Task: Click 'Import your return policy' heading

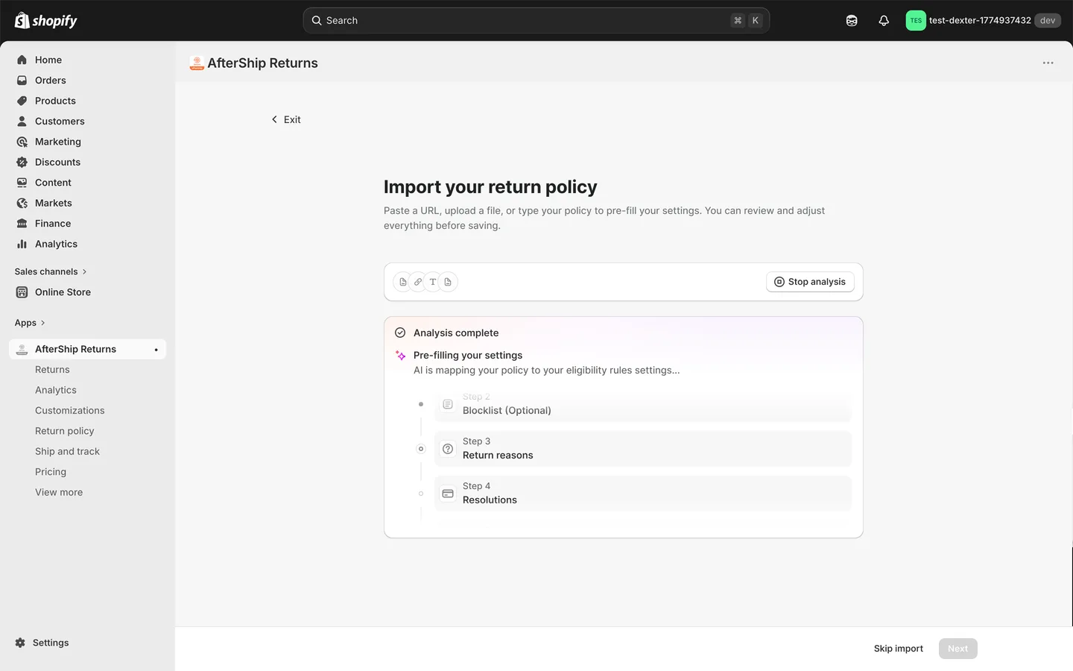Action: coord(490,186)
